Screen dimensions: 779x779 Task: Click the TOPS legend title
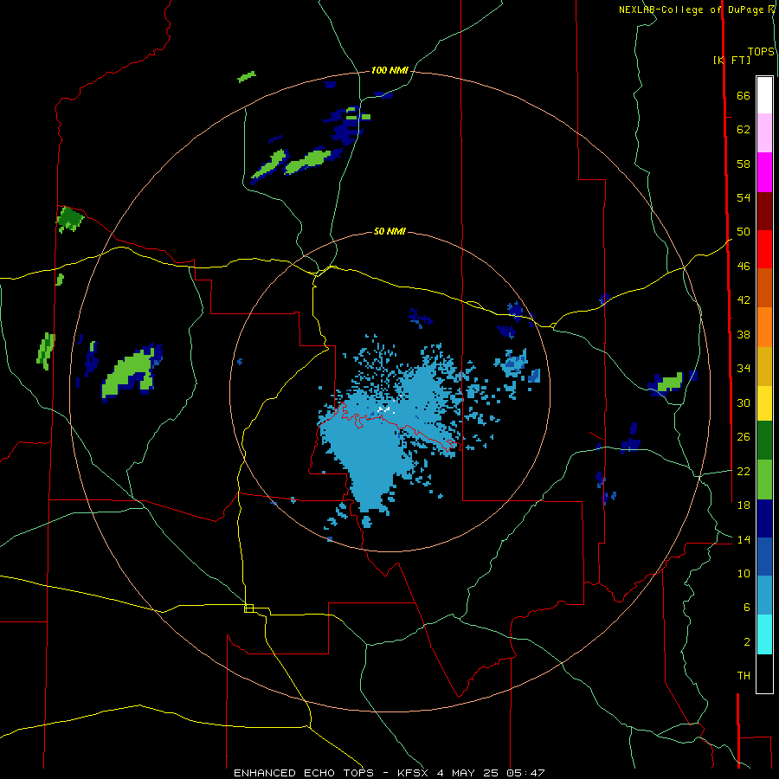(x=761, y=52)
